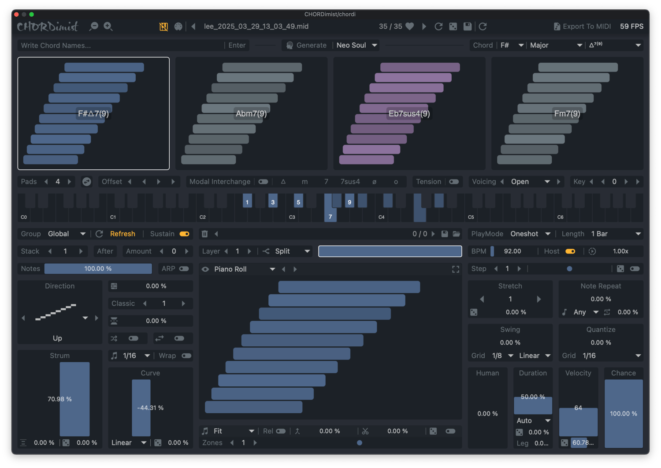
Task: Select the 7sus4 chord type option
Action: tap(350, 182)
